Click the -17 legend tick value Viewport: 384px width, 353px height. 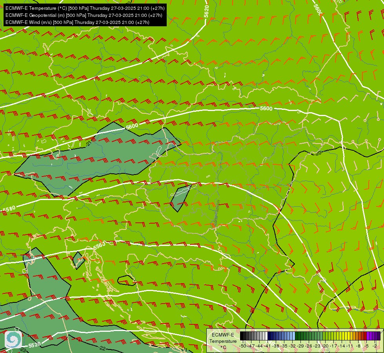[333, 346]
